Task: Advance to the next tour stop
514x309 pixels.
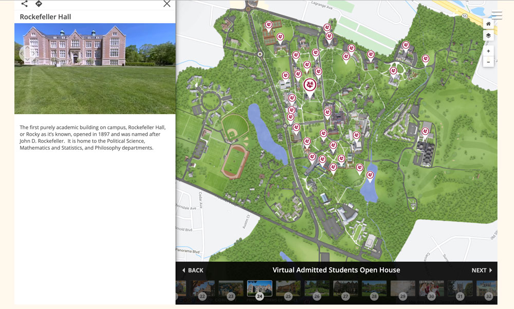Action: [482, 270]
